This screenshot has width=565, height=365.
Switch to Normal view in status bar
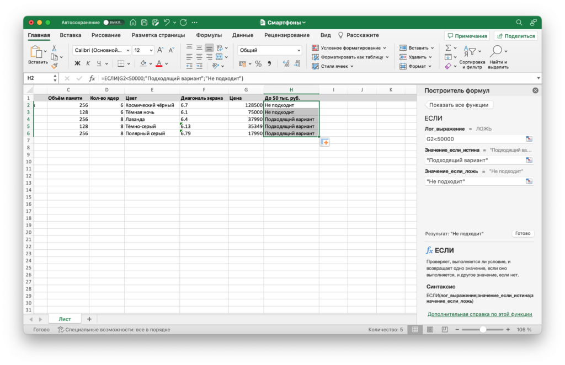(x=415, y=329)
